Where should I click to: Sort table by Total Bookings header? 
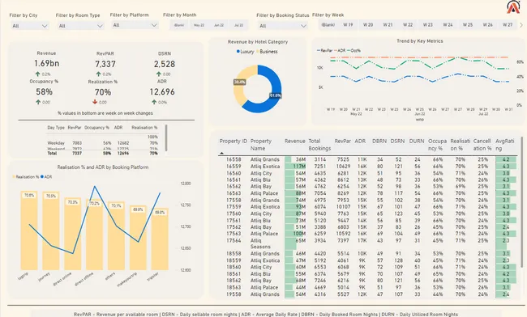click(319, 145)
